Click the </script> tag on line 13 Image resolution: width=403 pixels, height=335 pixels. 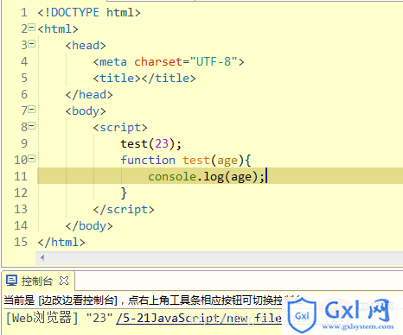pyautogui.click(x=124, y=210)
